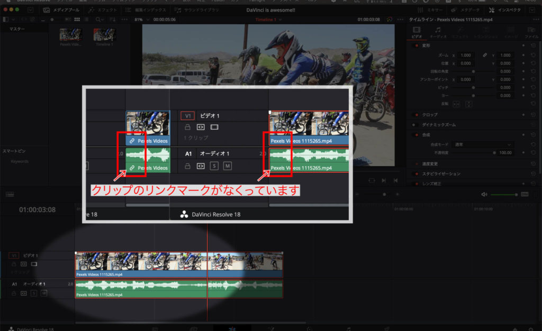Toggle the ダイナミックズーム section enable dot
This screenshot has height=331, width=542.
414,125
